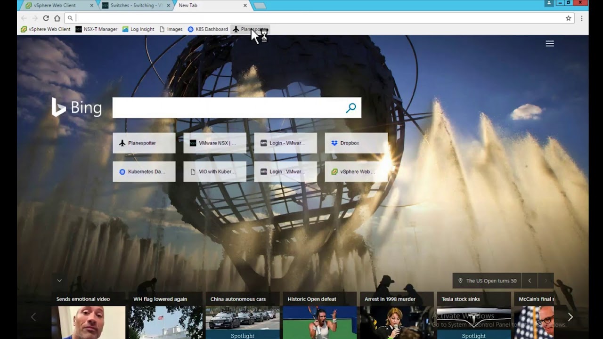The image size is (603, 339).
Task: Click the Bing search magnifier icon
Action: click(350, 108)
